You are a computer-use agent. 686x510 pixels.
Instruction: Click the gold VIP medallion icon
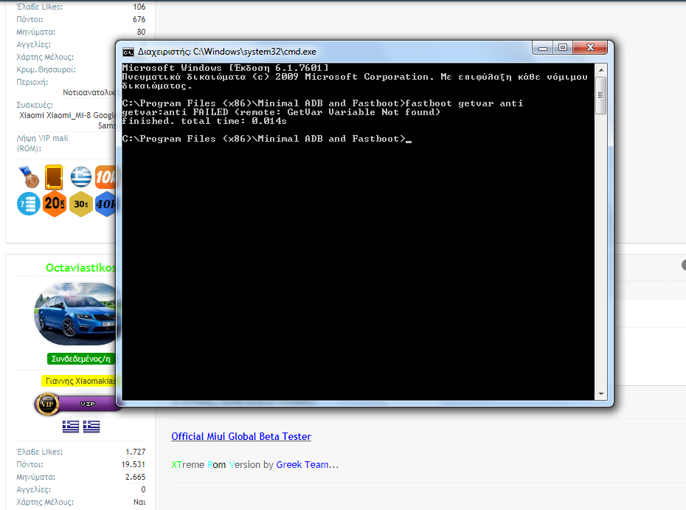46,404
